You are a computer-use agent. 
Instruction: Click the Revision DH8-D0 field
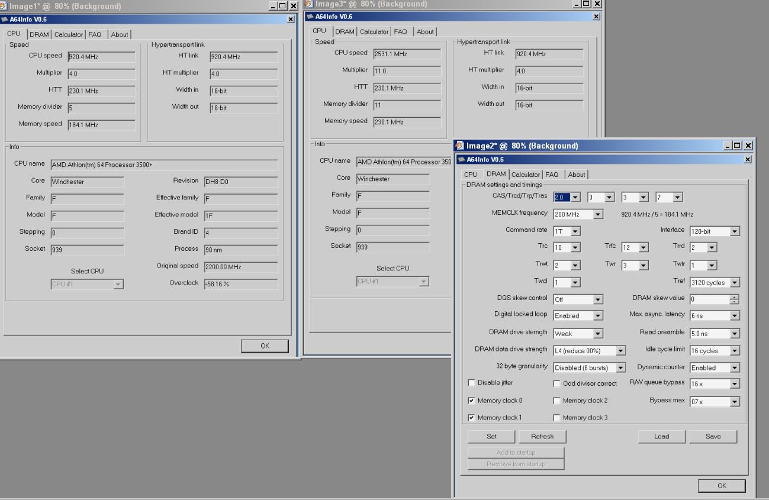pos(241,182)
